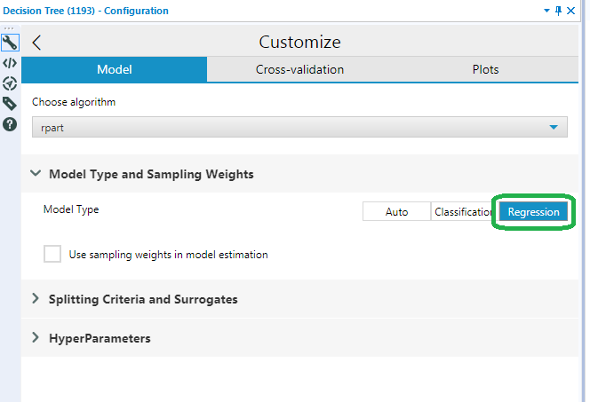Pin the Configuration panel
This screenshot has height=402, width=590.
(x=558, y=11)
